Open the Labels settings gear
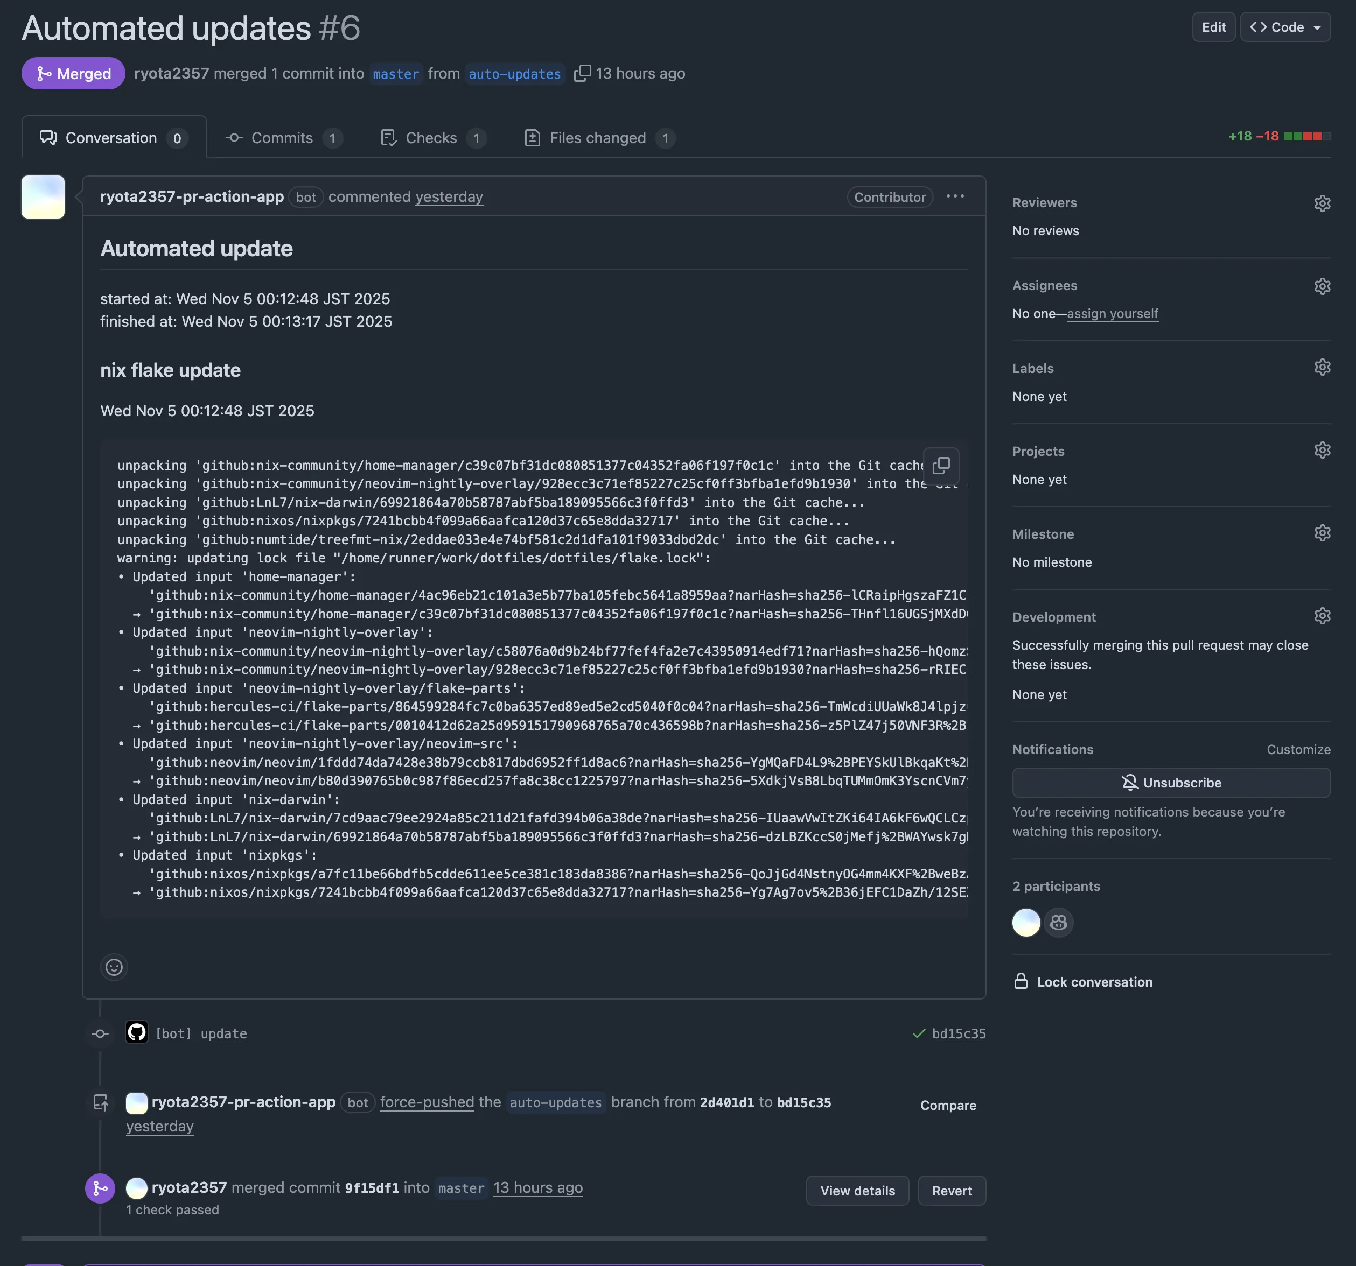The width and height of the screenshot is (1356, 1266). point(1322,367)
